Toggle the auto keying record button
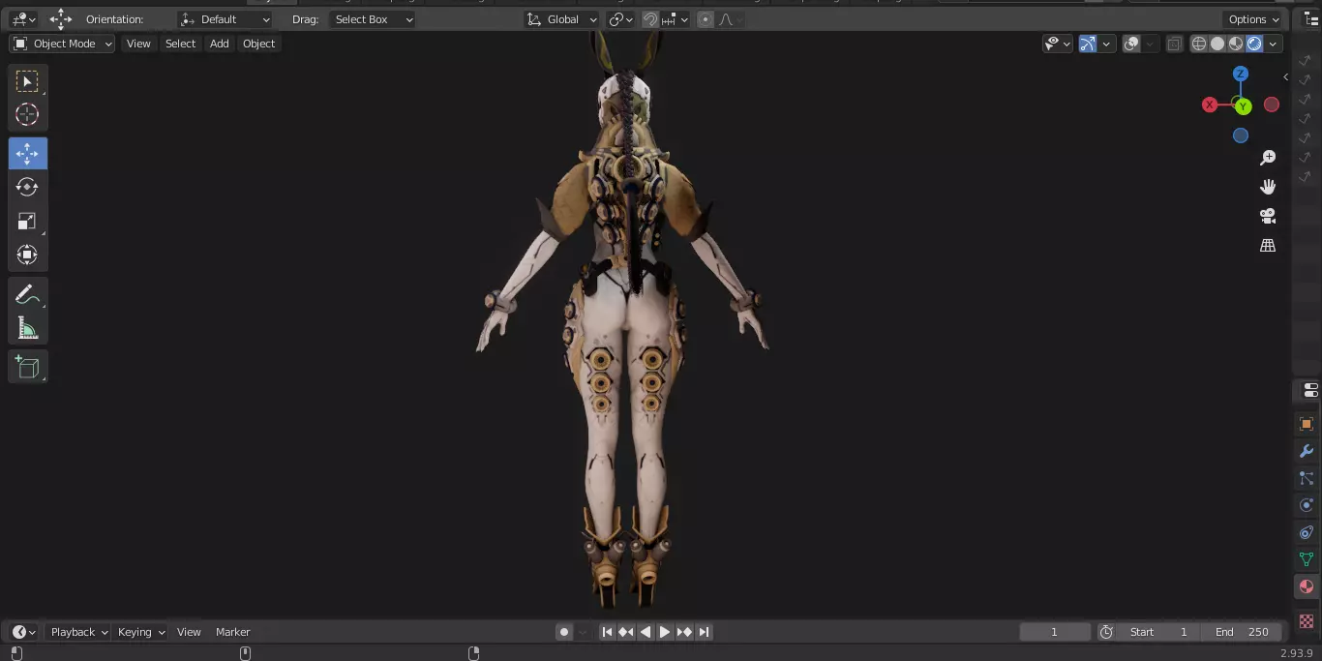This screenshot has width=1322, height=661. pyautogui.click(x=564, y=632)
